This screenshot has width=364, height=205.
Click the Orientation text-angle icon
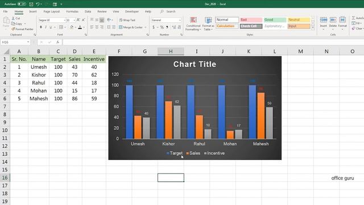coord(109,20)
